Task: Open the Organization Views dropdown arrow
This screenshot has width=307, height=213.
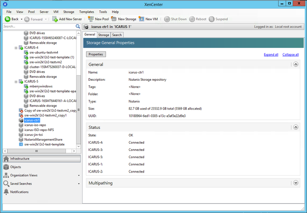Action: coord(79,176)
